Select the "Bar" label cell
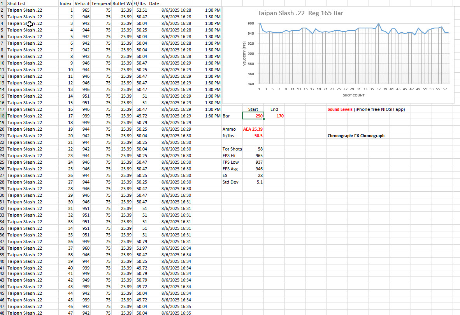 232,116
